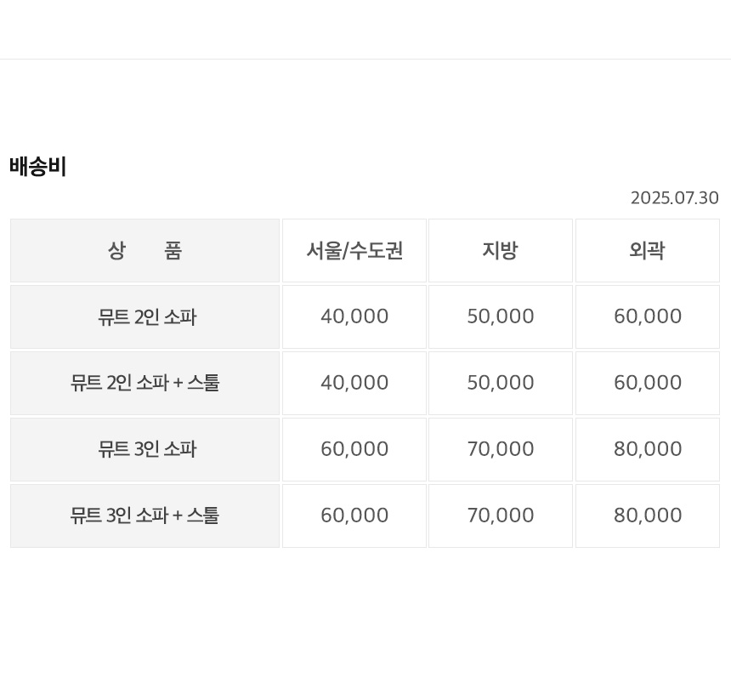Click the 뮤트 3인 소파 + 스툴 row label
Image resolution: width=731 pixels, height=678 pixels.
[x=144, y=516]
